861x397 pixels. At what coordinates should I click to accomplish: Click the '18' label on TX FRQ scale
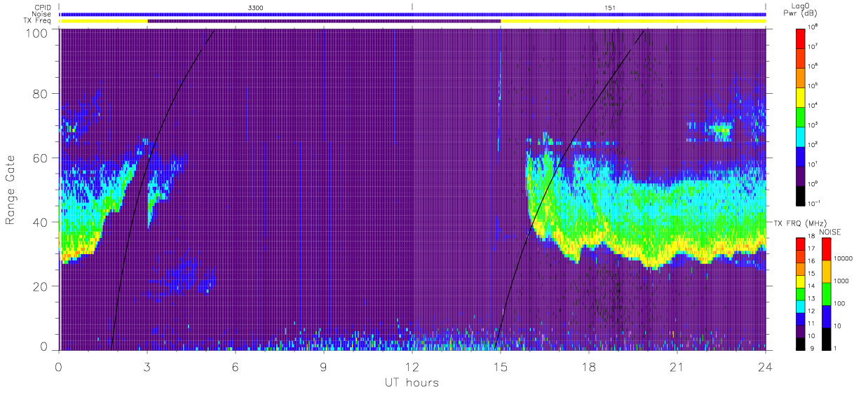[812, 236]
